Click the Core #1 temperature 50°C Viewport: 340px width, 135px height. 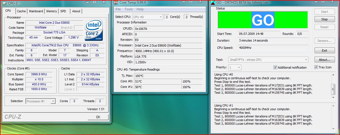coord(157,87)
